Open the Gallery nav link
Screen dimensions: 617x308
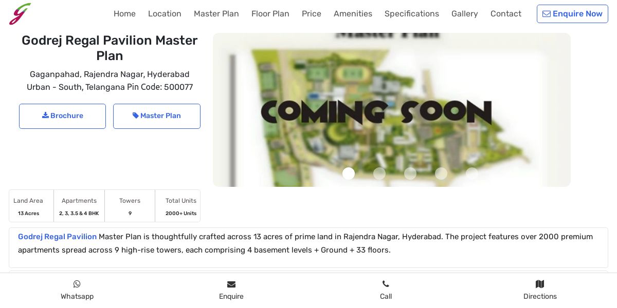click(465, 14)
